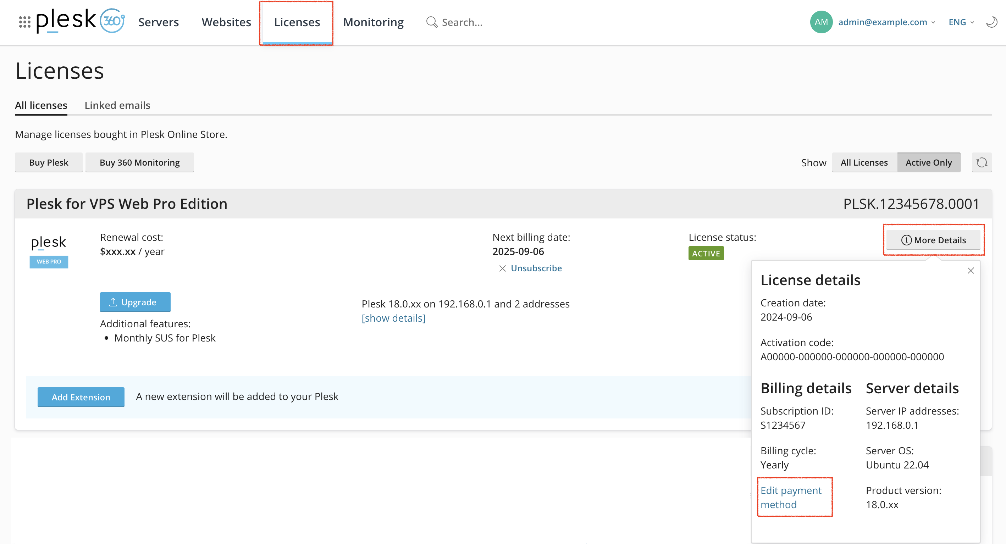Click the Ubuntu 22.04 server OS value
The width and height of the screenshot is (1006, 544).
click(897, 465)
